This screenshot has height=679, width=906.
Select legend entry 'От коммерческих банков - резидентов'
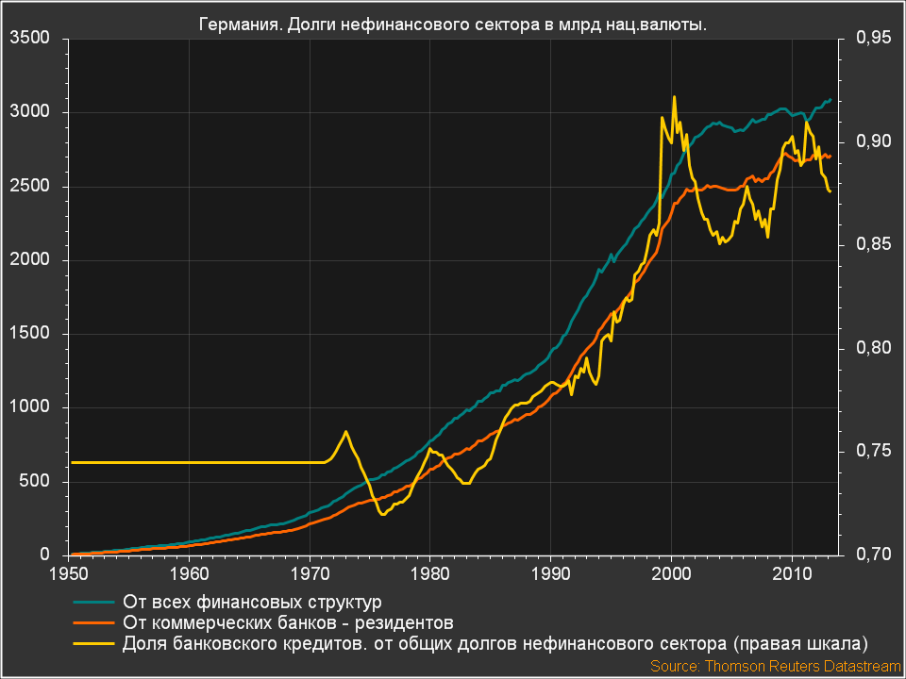click(x=288, y=623)
